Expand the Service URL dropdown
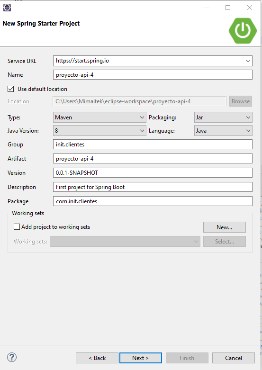 tap(248, 61)
